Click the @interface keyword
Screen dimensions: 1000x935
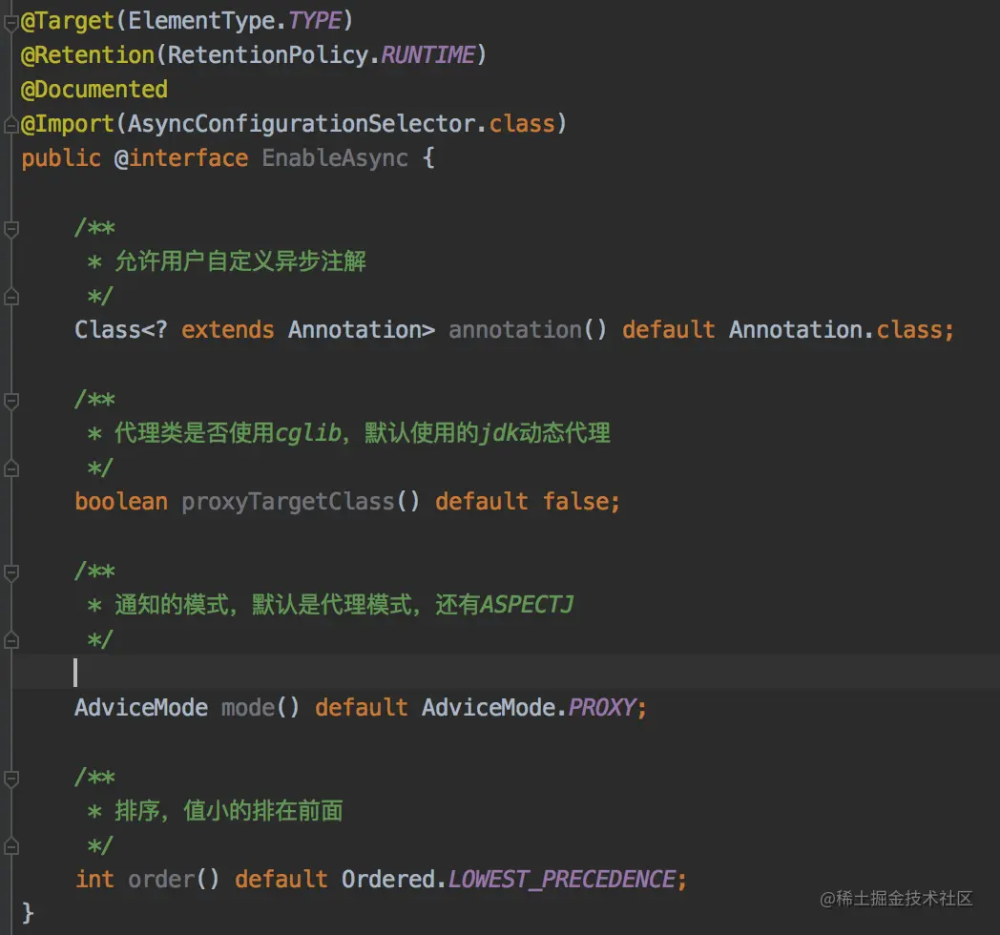coord(181,158)
